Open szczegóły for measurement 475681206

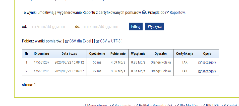pos(209,71)
